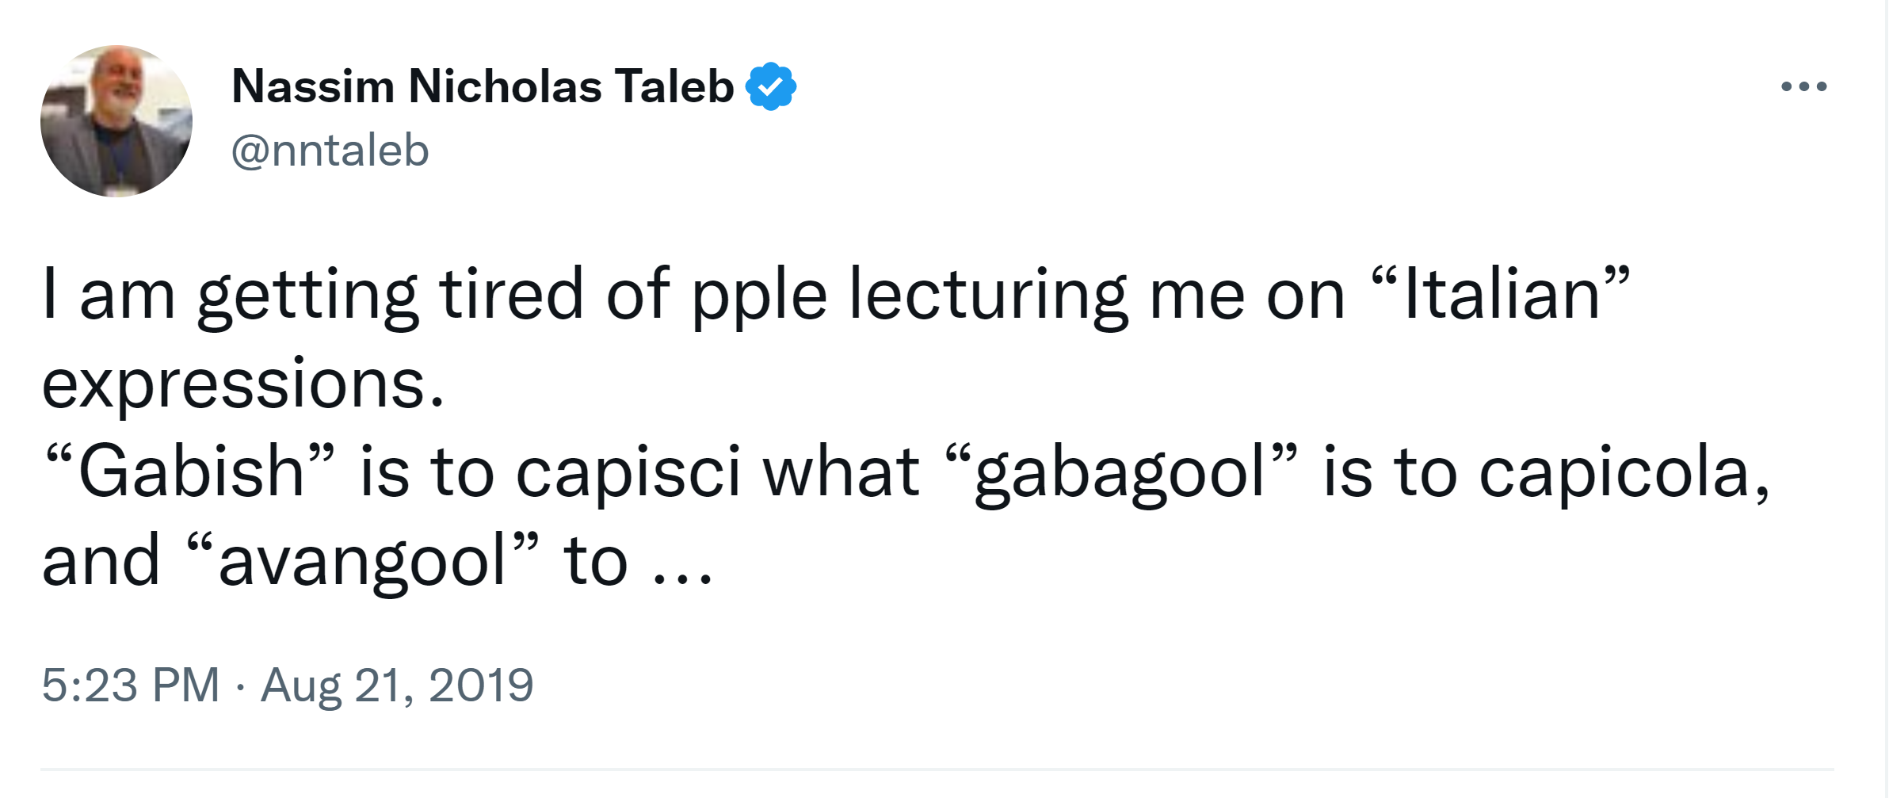Click the vertical border at right edge

1887,396
